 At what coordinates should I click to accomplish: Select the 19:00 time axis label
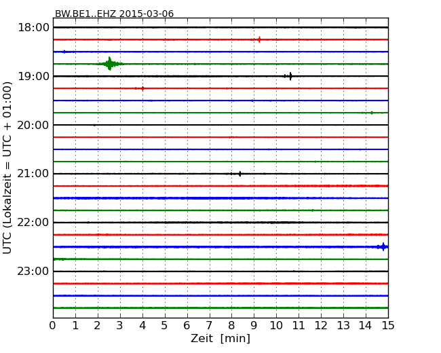coord(33,76)
